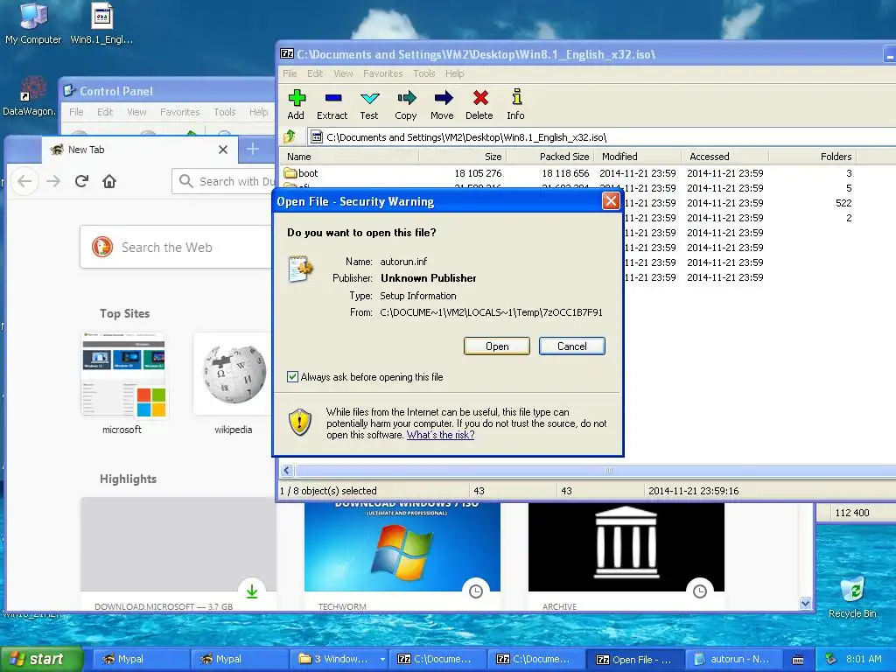Switch to autorun - N... taskbar button
The height and width of the screenshot is (672, 896).
pos(733,660)
